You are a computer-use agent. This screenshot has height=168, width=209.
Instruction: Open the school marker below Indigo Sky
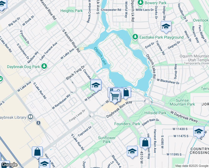(x=166, y=27)
